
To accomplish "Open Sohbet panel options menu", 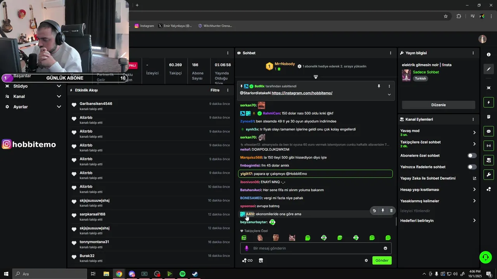I will pyautogui.click(x=391, y=53).
